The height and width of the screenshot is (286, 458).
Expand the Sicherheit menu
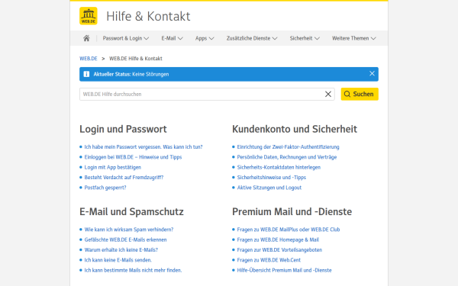click(x=305, y=38)
